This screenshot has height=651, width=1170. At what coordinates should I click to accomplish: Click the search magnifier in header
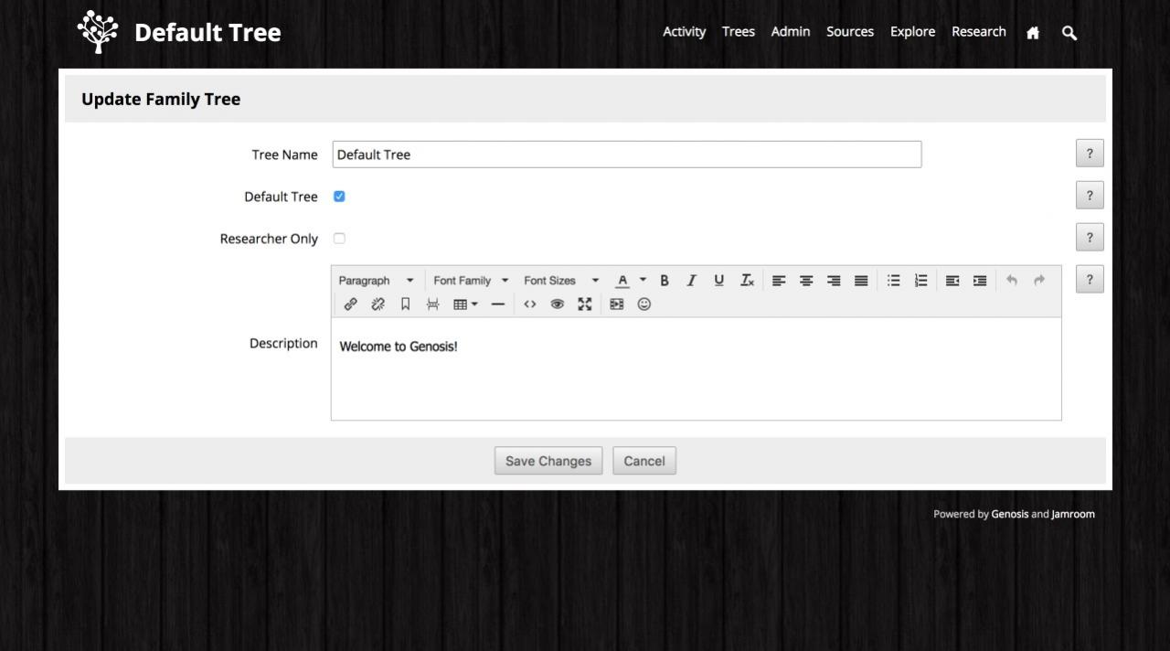coord(1069,33)
